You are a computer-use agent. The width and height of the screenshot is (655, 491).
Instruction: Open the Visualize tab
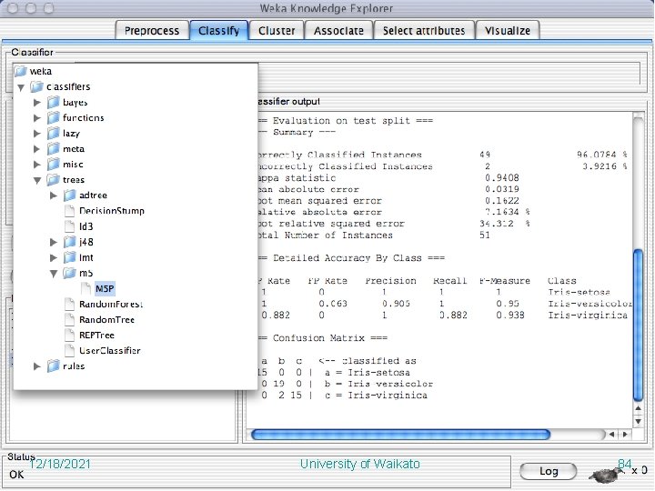(x=508, y=31)
